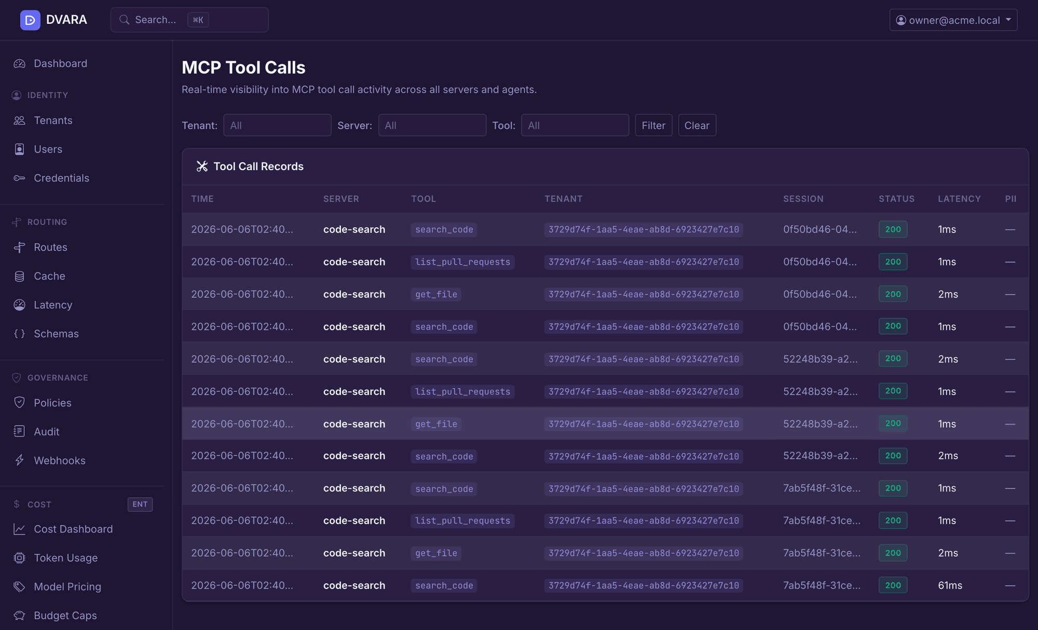The image size is (1038, 630).
Task: Click the Webhooks lightning icon
Action: pos(20,460)
